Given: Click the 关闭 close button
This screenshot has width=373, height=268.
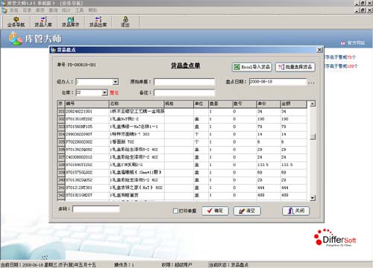Looking at the screenshot, I should coord(296,211).
